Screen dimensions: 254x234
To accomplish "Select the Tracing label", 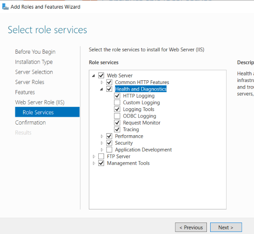I will coord(131,129).
